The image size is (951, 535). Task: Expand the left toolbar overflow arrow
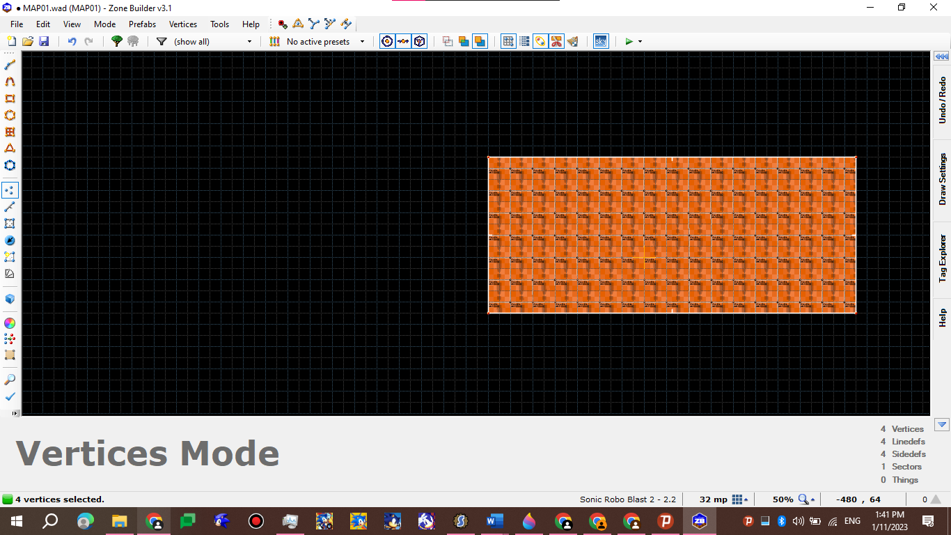click(x=15, y=413)
